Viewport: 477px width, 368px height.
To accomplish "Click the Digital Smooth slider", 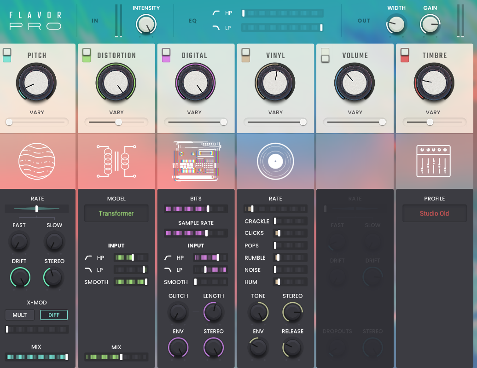I will [x=210, y=282].
